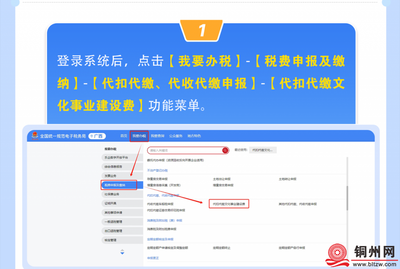This screenshot has width=400, height=269.
Task: Switch to the 我要查询 tab
Action: (157, 136)
